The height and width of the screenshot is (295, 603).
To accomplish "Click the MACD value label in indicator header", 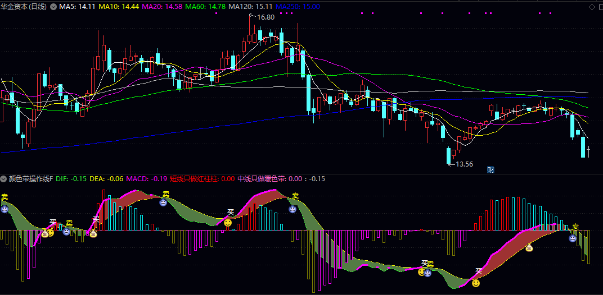I will tap(147, 178).
